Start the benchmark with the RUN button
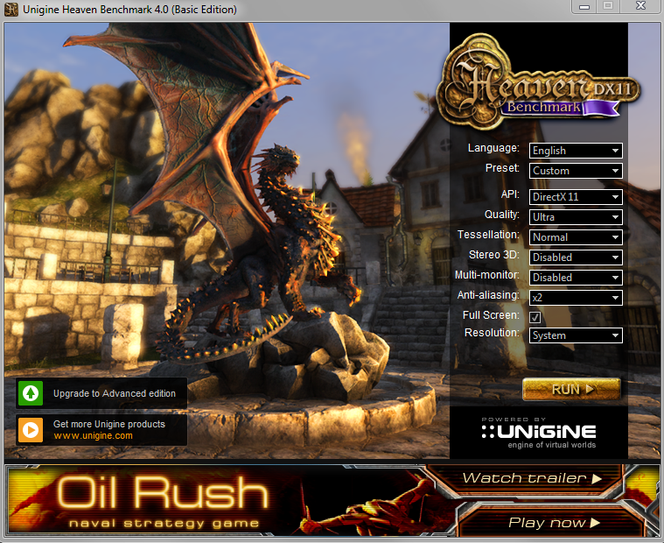The image size is (664, 543). (x=571, y=389)
